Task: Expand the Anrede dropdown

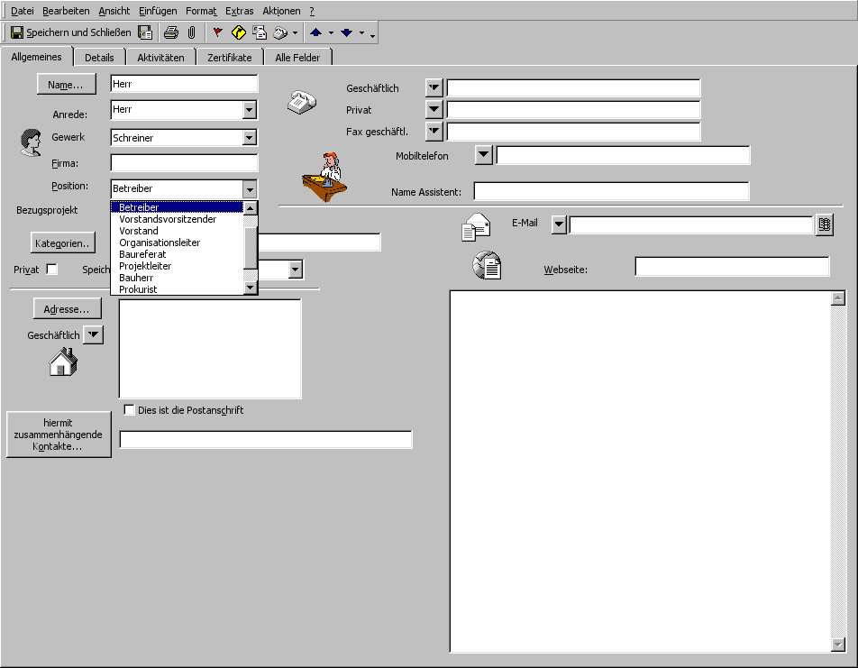Action: pyautogui.click(x=250, y=110)
